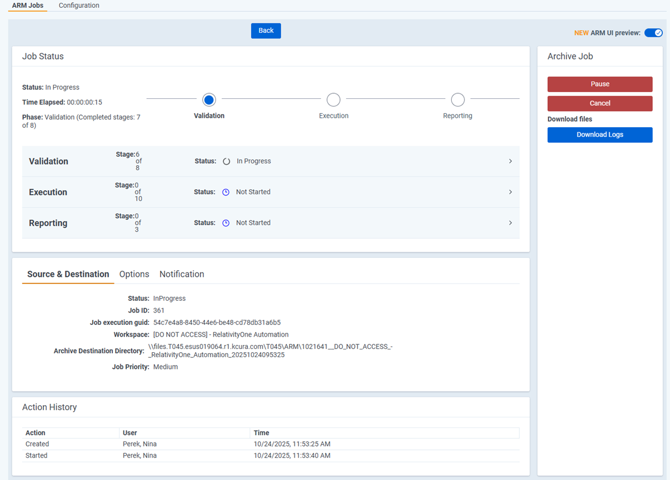The width and height of the screenshot is (670, 480).
Task: Click the Validation stage circle in the progress tracker
Action: tap(209, 99)
